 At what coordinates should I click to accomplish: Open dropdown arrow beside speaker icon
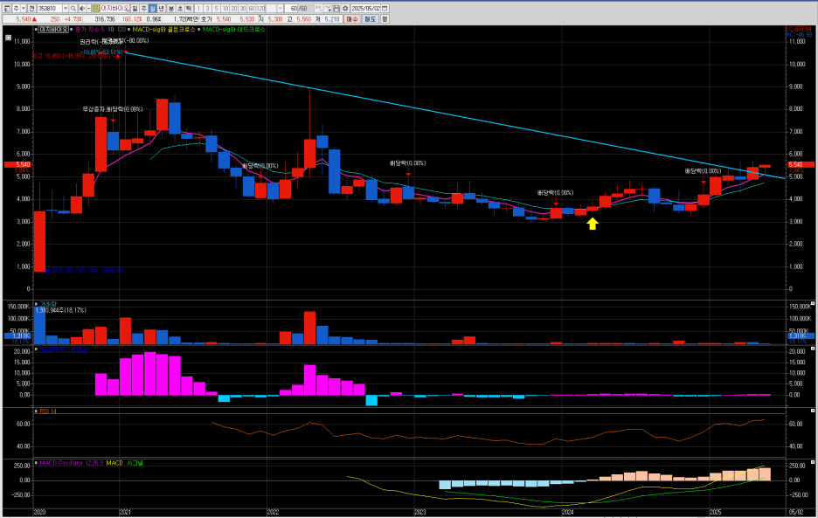point(88,9)
